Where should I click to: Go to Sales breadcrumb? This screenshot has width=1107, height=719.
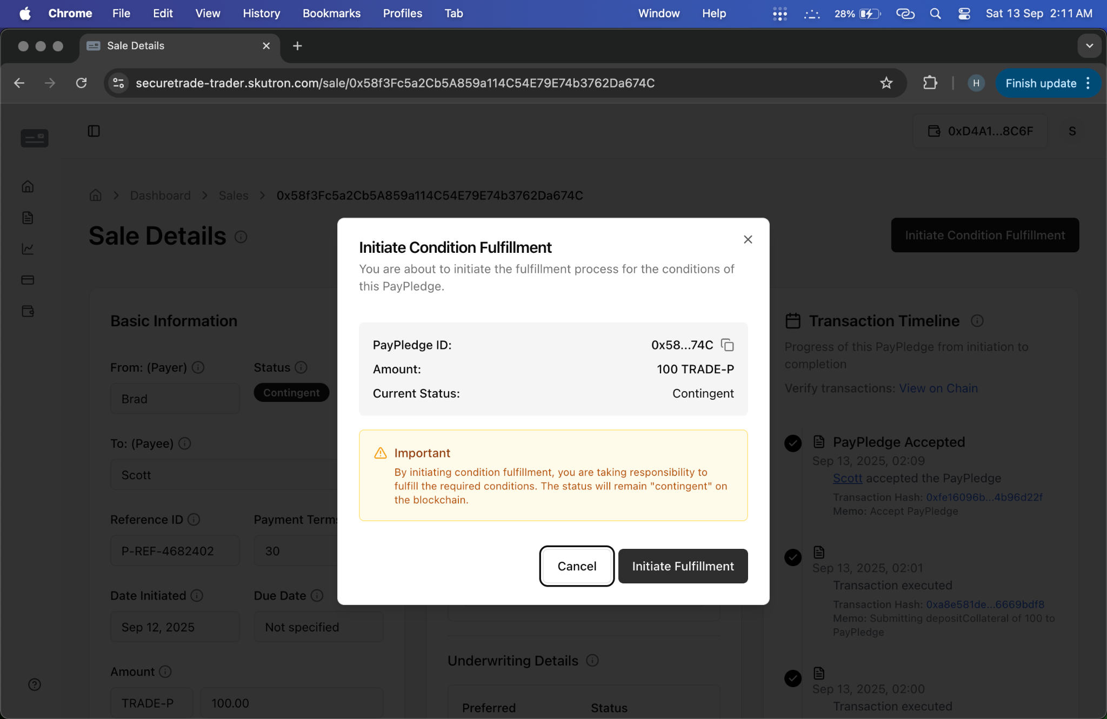(234, 196)
